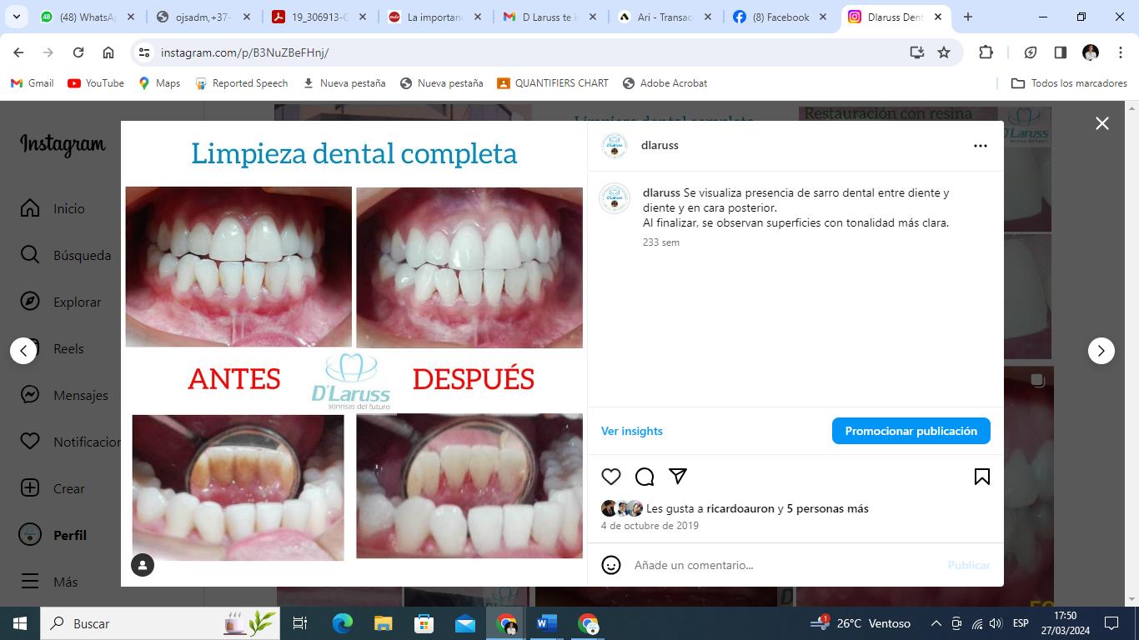Open Mensajes in Instagram sidebar
The height and width of the screenshot is (640, 1139).
(x=64, y=395)
